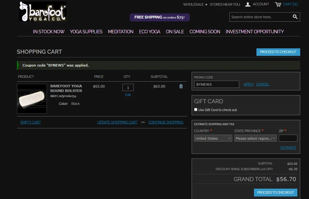Apply the promo code

coord(249,84)
